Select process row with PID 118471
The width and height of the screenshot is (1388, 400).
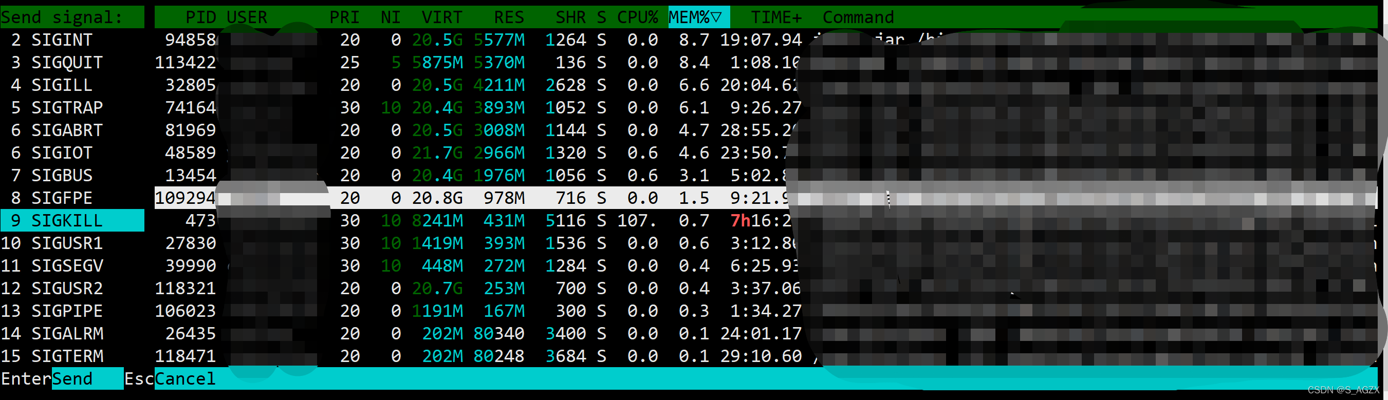[x=766, y=356]
